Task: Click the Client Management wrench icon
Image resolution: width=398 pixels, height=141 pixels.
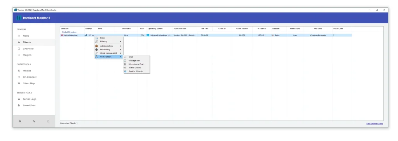Action: 96,53
